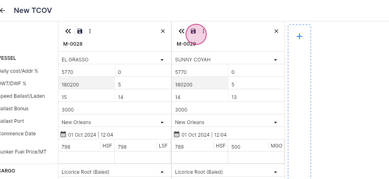Image resolution: width=389 pixels, height=179 pixels.
Task: Open the M-0028 three-dot options menu
Action: [90, 31]
